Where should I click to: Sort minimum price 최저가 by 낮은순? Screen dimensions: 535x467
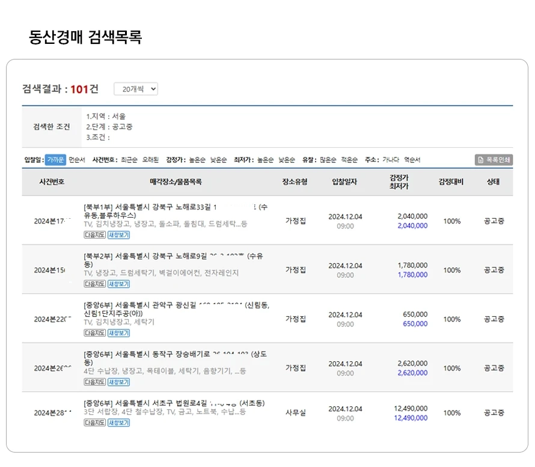287,160
